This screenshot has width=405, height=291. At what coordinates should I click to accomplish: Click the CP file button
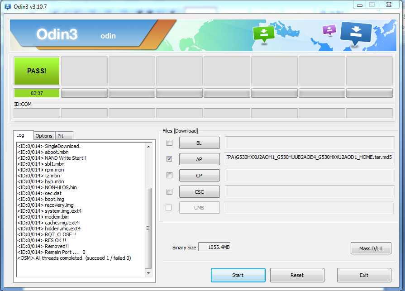coord(200,175)
